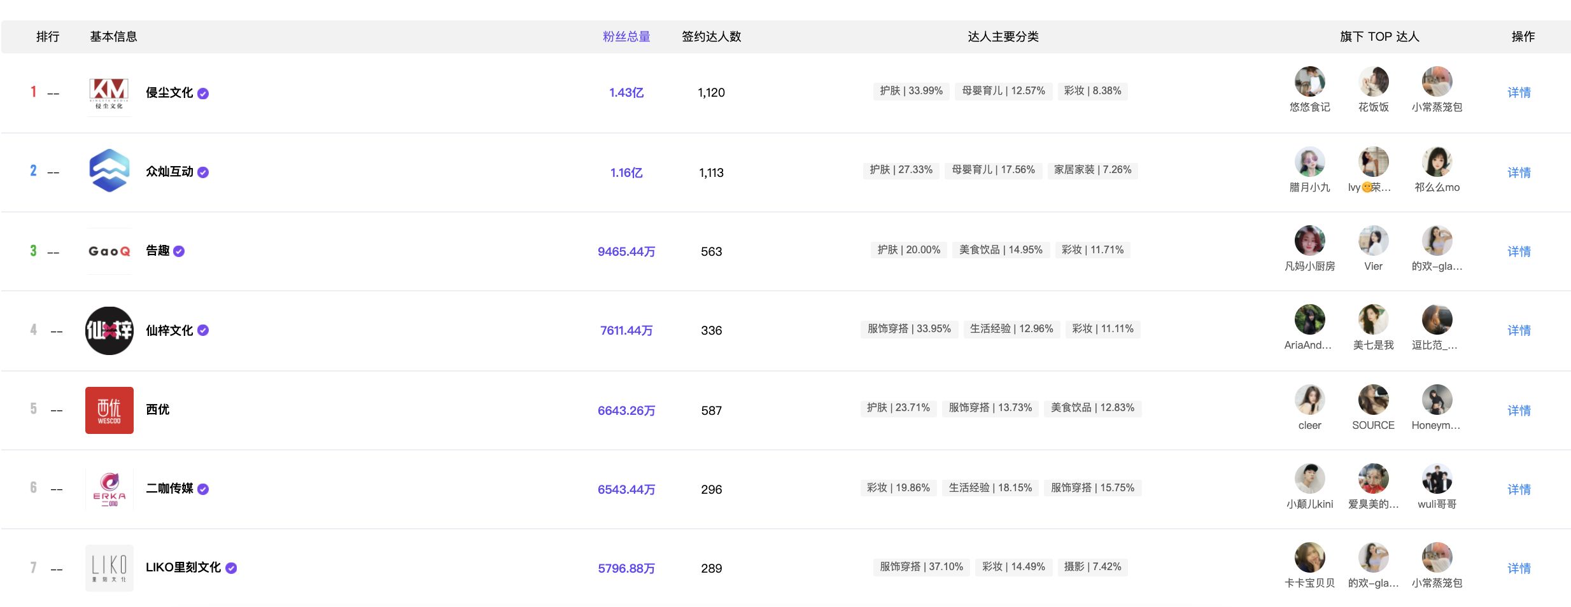Image resolution: width=1571 pixels, height=607 pixels.
Task: Open 详情 for 众灿互动
Action: [x=1519, y=173]
